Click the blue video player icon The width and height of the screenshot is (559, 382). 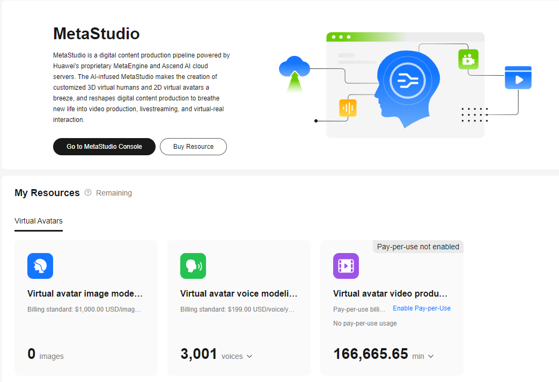point(518,77)
